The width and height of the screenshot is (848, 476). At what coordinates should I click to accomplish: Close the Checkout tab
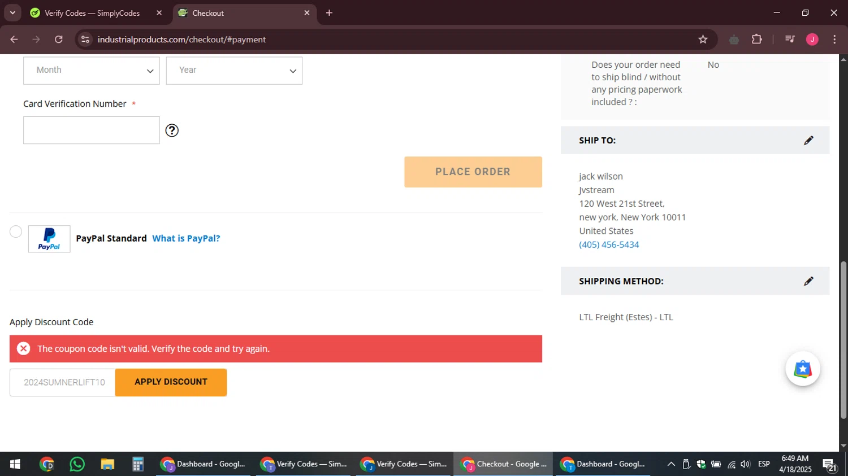pos(307,12)
